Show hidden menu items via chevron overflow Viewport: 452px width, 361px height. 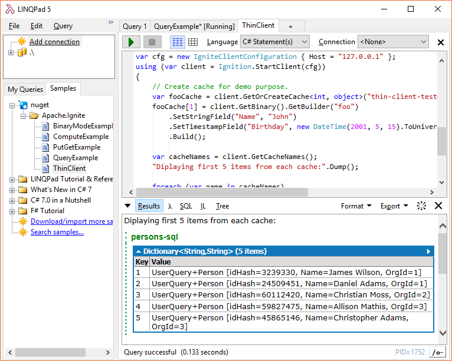pyautogui.click(x=111, y=22)
